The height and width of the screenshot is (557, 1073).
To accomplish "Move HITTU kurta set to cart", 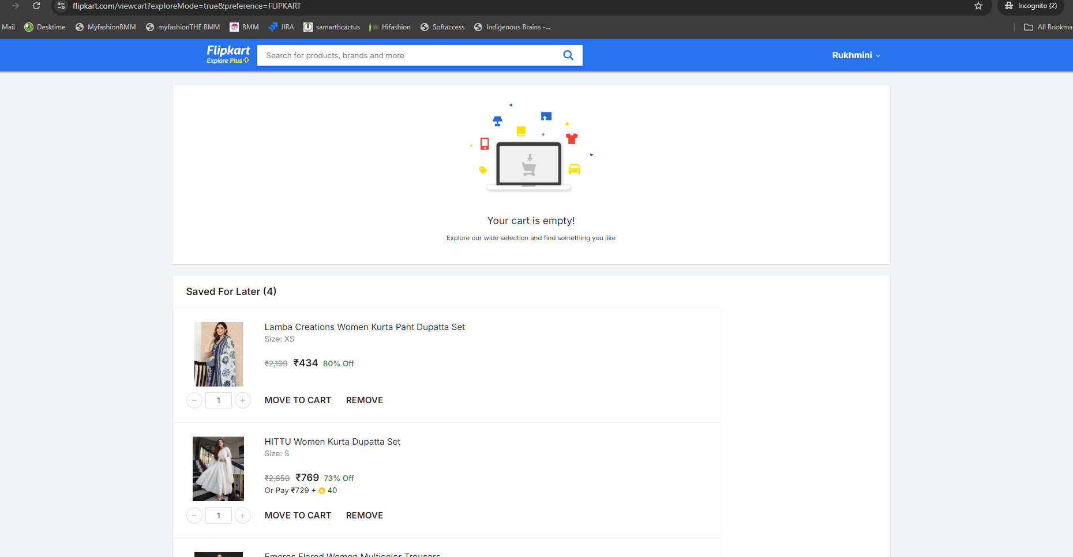I will (298, 516).
